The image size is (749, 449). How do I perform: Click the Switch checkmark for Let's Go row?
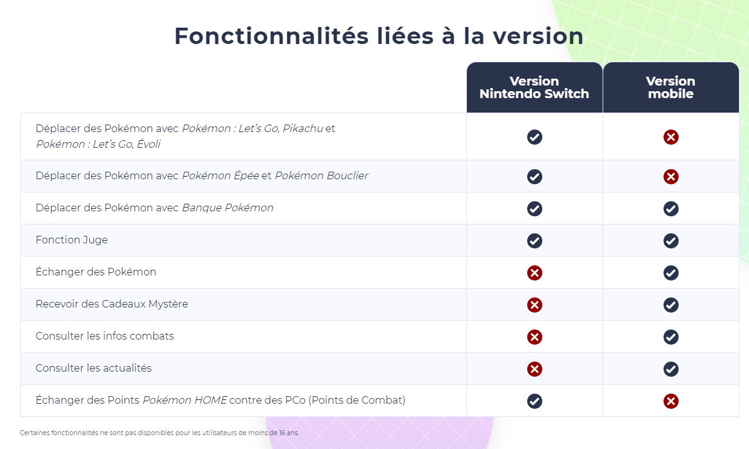click(535, 137)
